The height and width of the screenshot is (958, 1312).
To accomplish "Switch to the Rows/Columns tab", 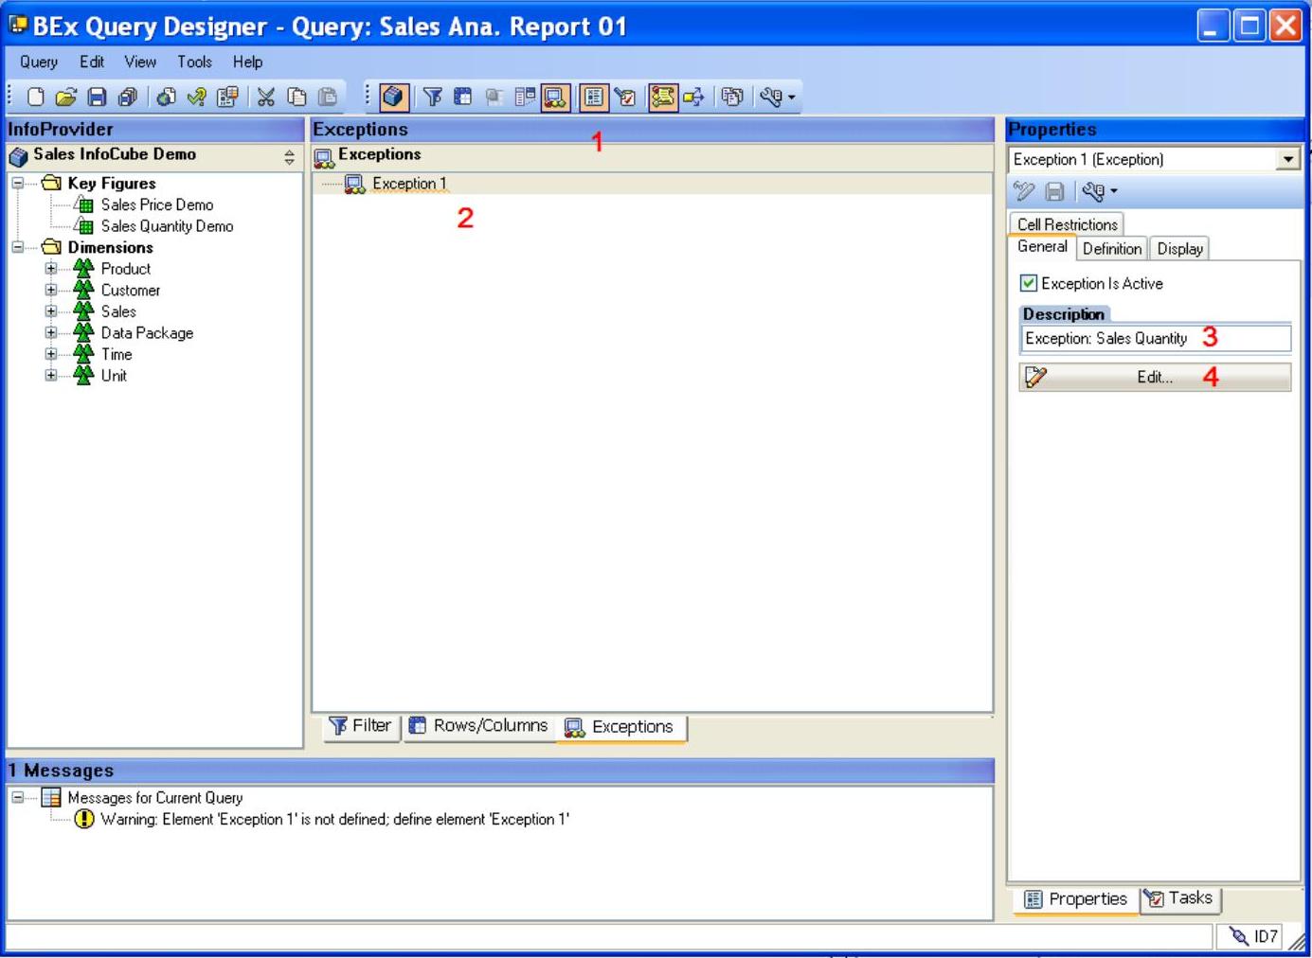I will 479,726.
